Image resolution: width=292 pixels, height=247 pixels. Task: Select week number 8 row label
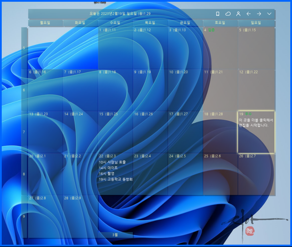24,174
